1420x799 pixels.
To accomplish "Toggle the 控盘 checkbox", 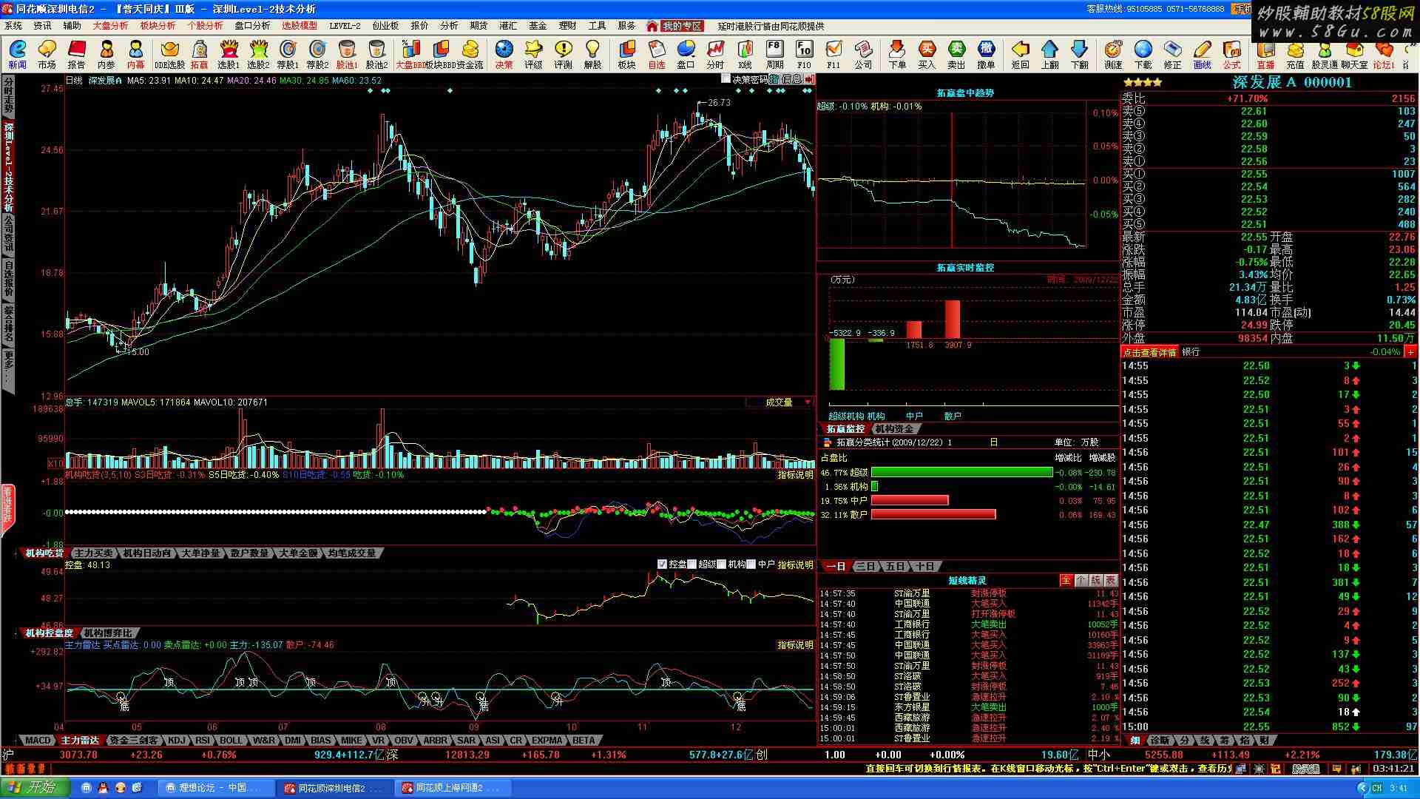I will click(662, 564).
